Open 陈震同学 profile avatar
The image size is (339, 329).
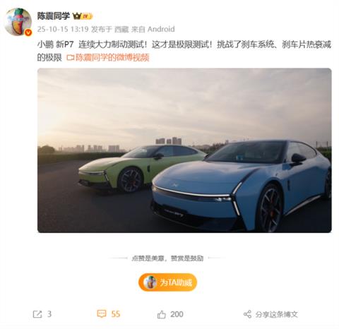pos(18,22)
